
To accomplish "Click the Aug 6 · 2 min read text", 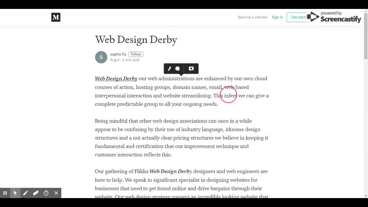I will point(124,60).
